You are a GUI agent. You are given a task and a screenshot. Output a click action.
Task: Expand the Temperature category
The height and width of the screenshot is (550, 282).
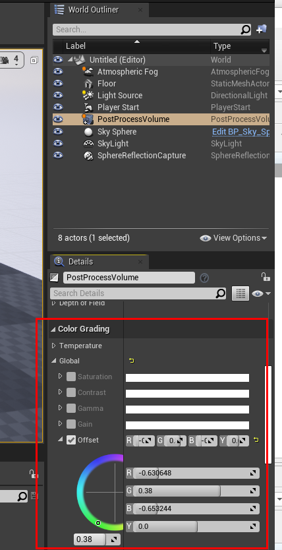[53, 346]
